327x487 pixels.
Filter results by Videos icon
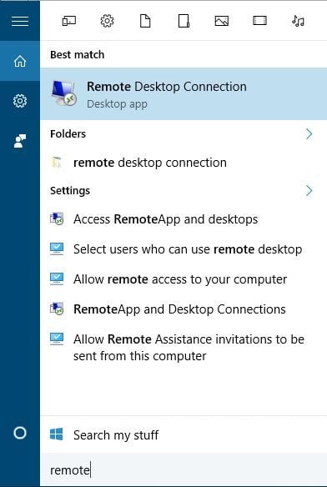click(x=260, y=21)
